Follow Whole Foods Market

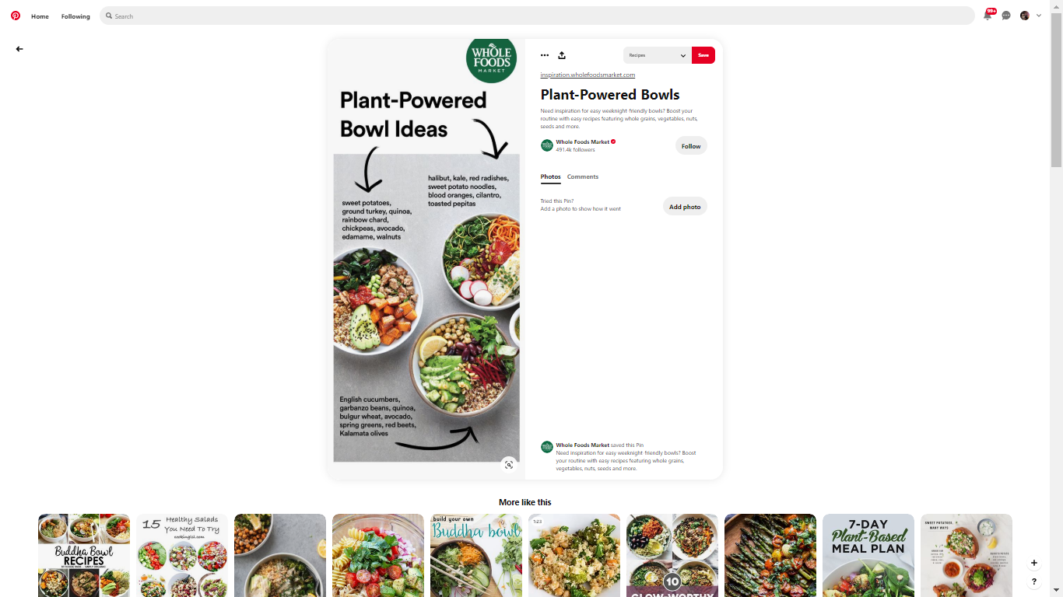point(691,146)
